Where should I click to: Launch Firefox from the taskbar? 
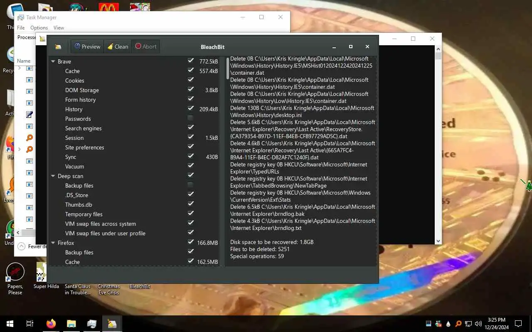coord(51,324)
